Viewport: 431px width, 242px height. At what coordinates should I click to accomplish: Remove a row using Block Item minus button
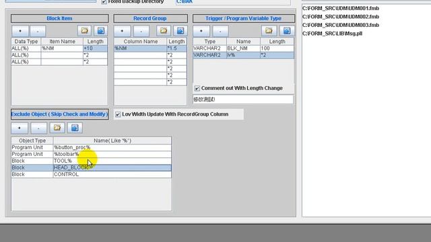38,31
